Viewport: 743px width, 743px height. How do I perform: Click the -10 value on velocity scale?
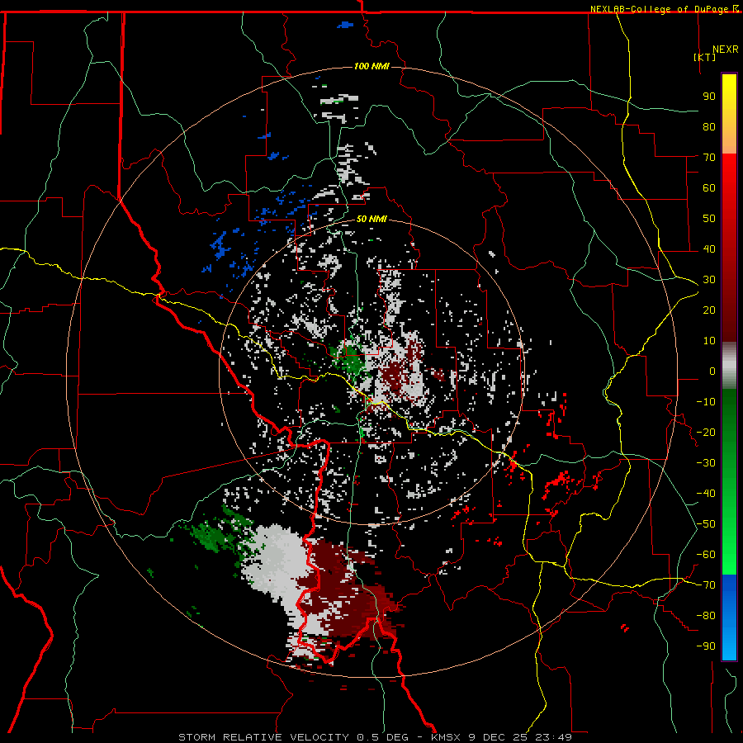coord(706,402)
